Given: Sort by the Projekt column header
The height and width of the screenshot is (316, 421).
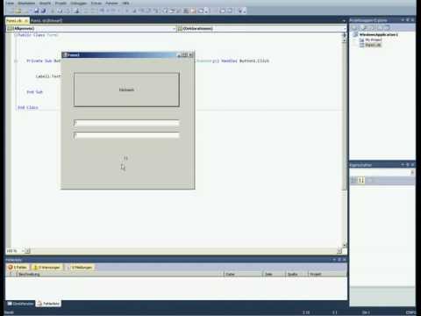Looking at the screenshot, I should point(327,274).
